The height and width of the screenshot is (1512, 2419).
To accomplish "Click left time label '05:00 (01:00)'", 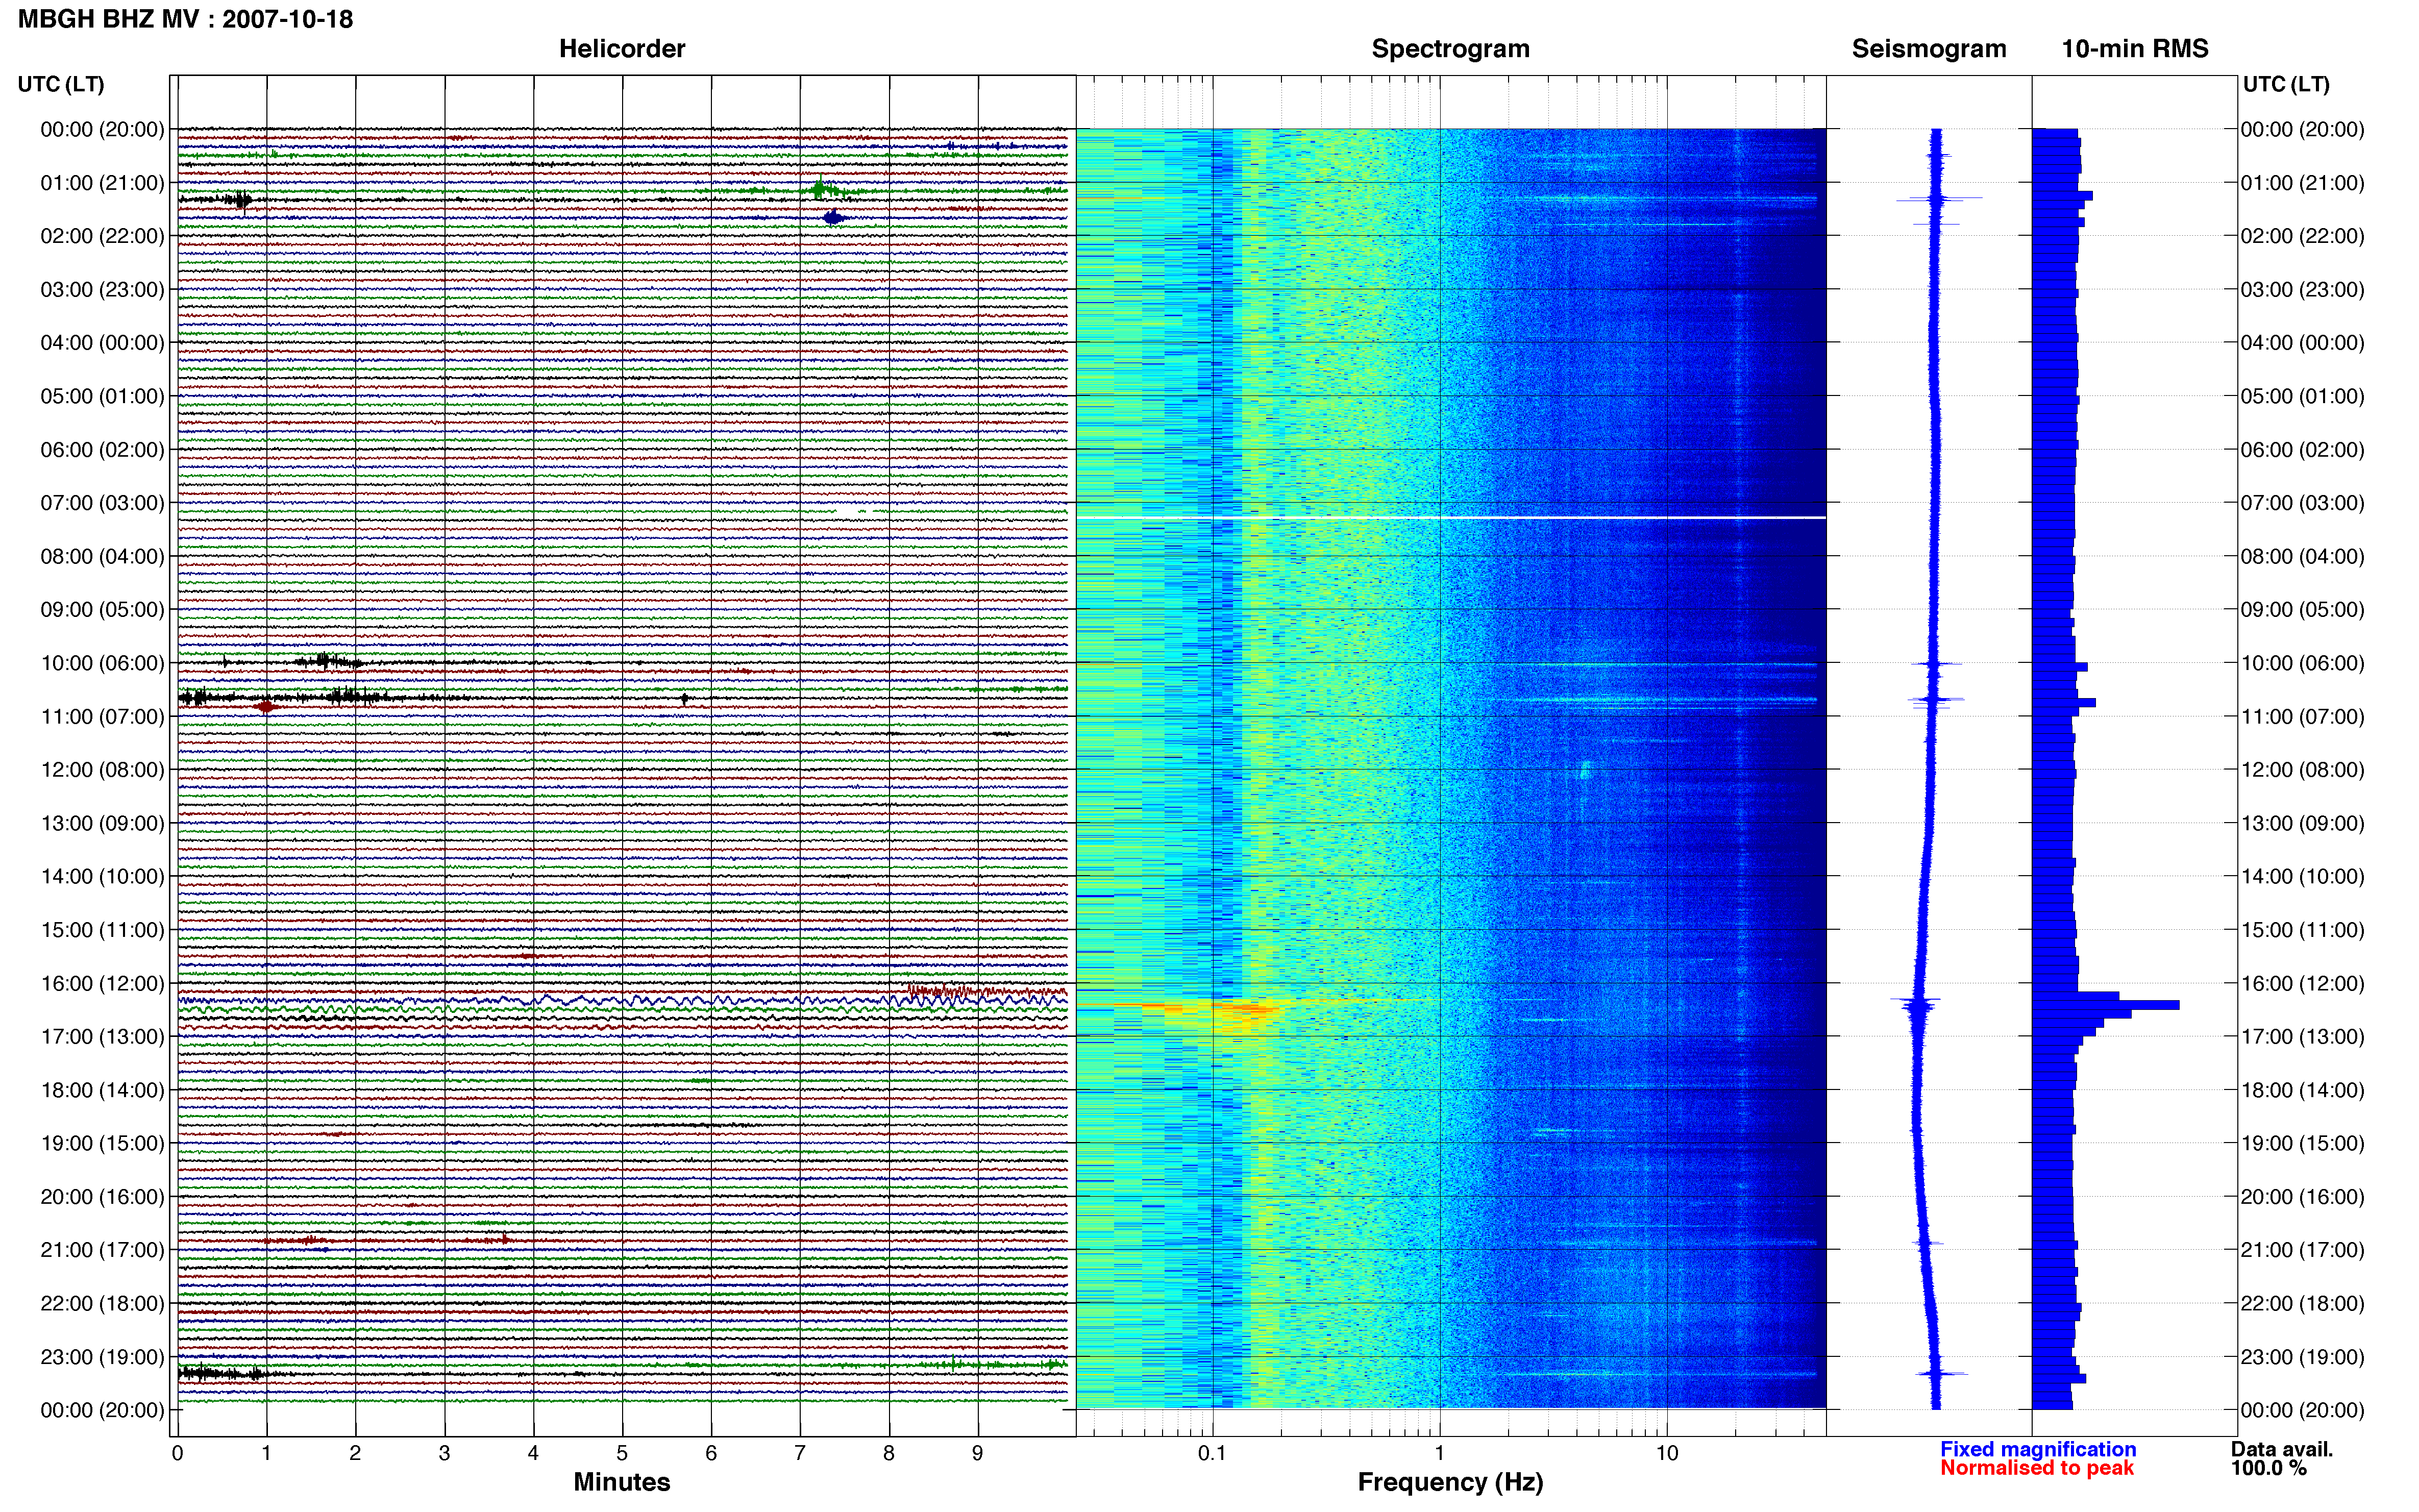I will tap(102, 396).
